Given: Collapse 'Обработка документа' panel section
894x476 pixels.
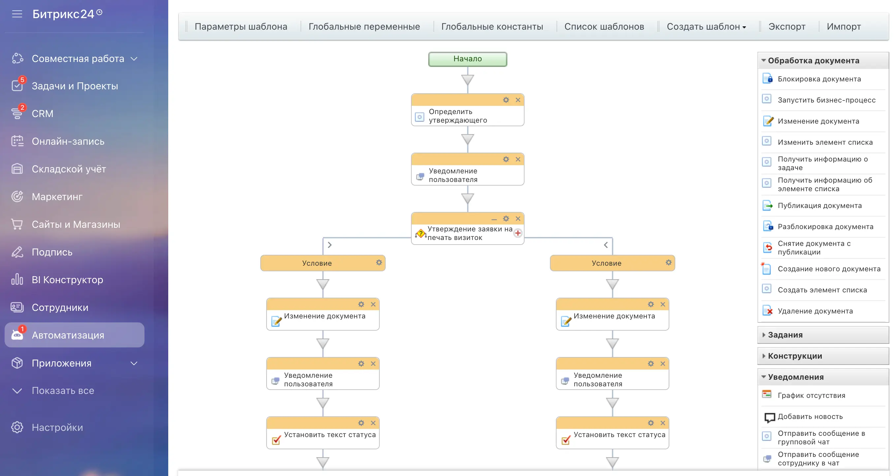Looking at the screenshot, I should (763, 60).
